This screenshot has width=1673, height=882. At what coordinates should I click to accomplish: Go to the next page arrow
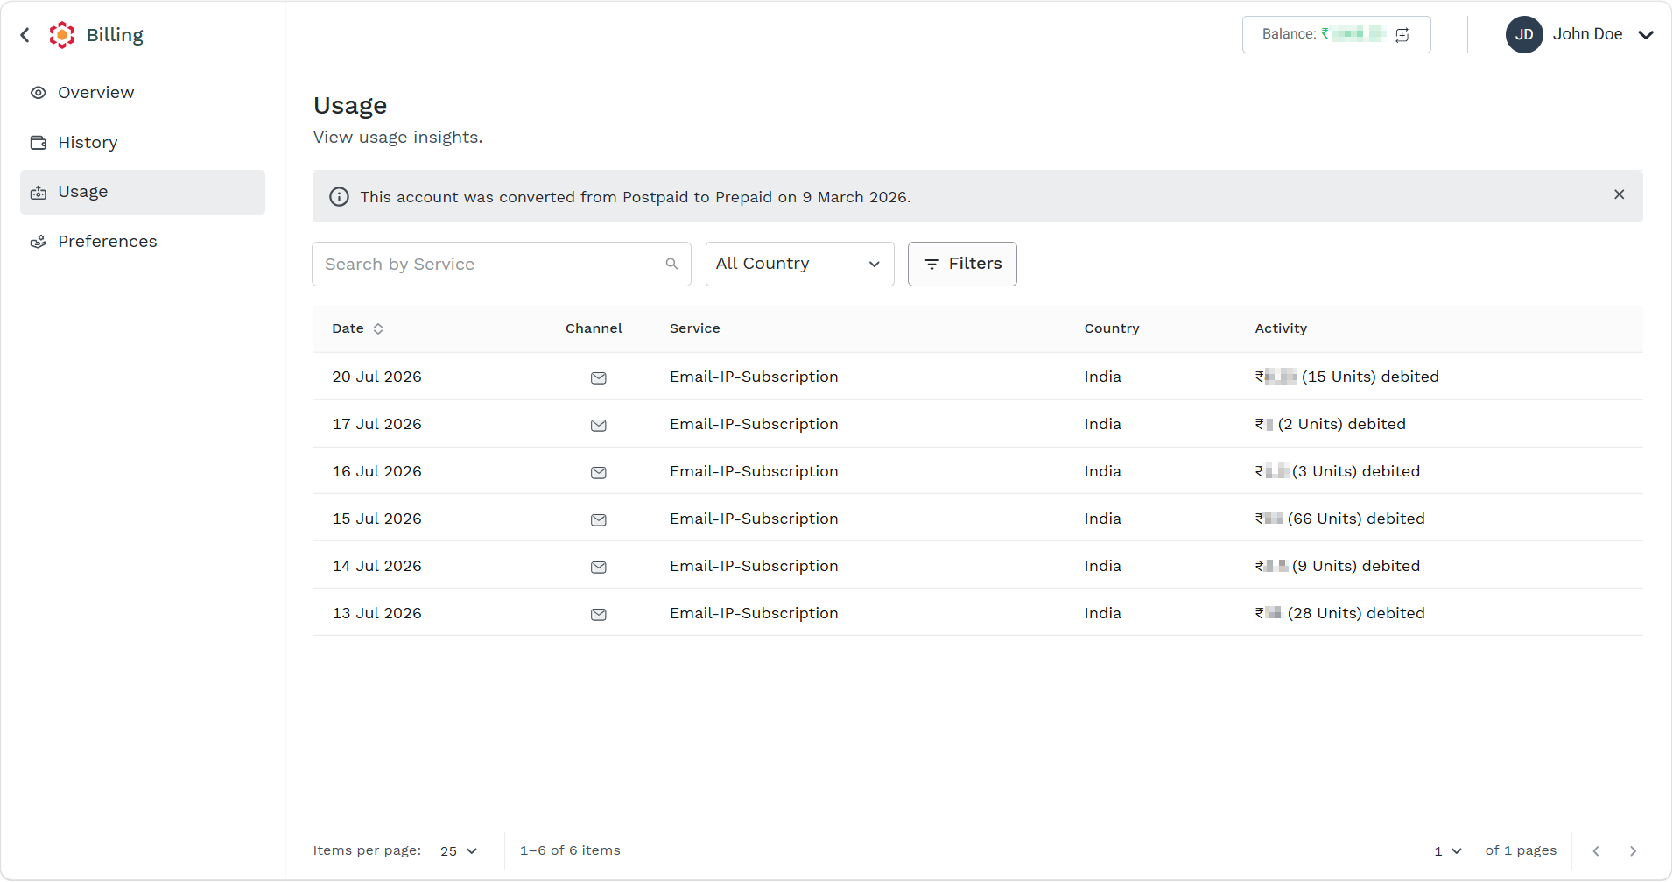[1633, 851]
